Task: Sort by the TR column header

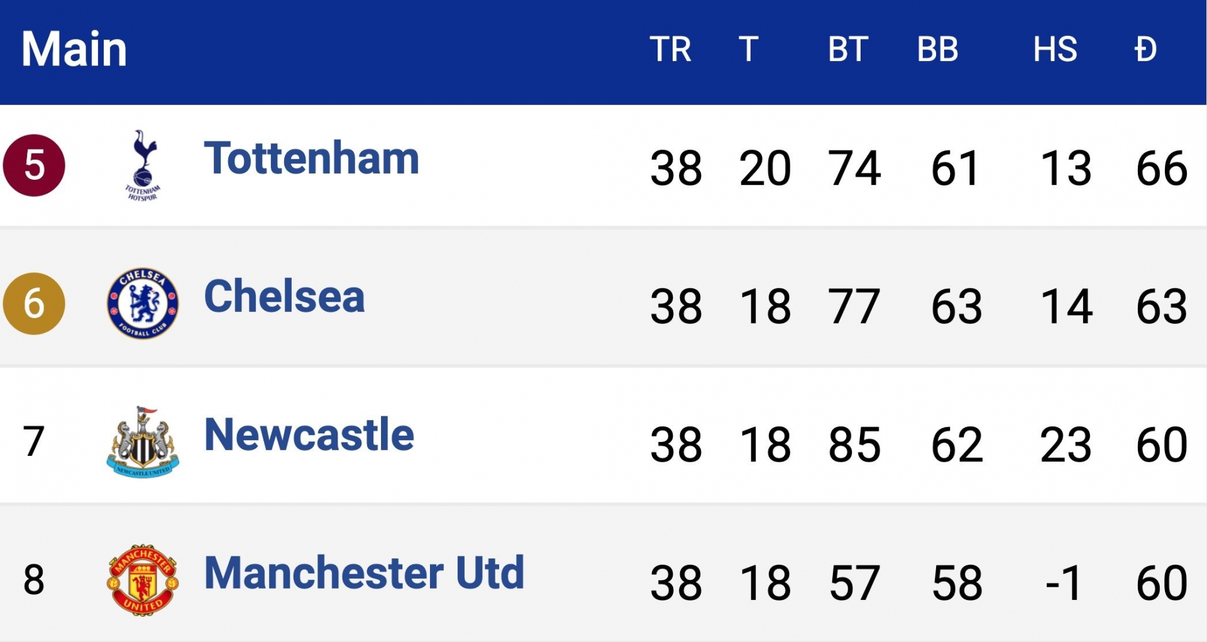Action: (x=670, y=49)
